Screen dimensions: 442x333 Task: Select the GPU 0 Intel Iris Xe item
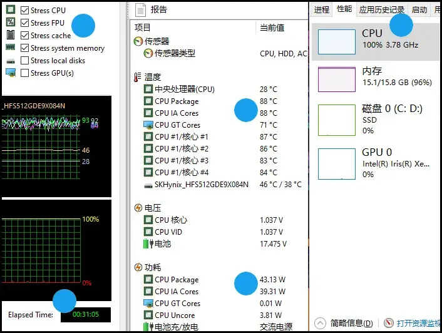click(376, 163)
